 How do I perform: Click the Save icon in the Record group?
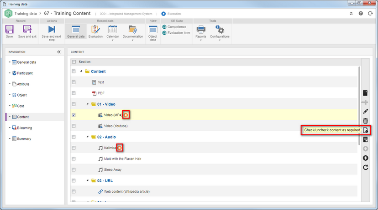tap(10, 29)
